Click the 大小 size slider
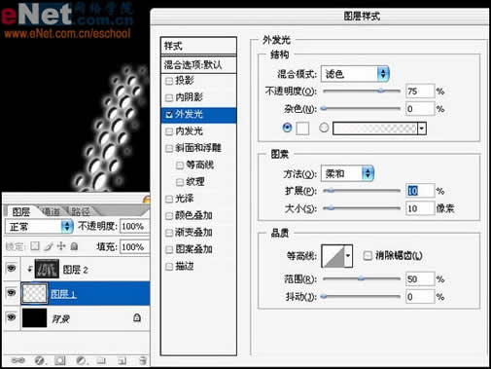 362,208
